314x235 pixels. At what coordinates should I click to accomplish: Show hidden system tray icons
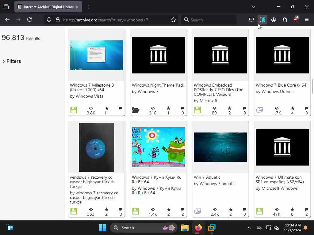click(249, 228)
